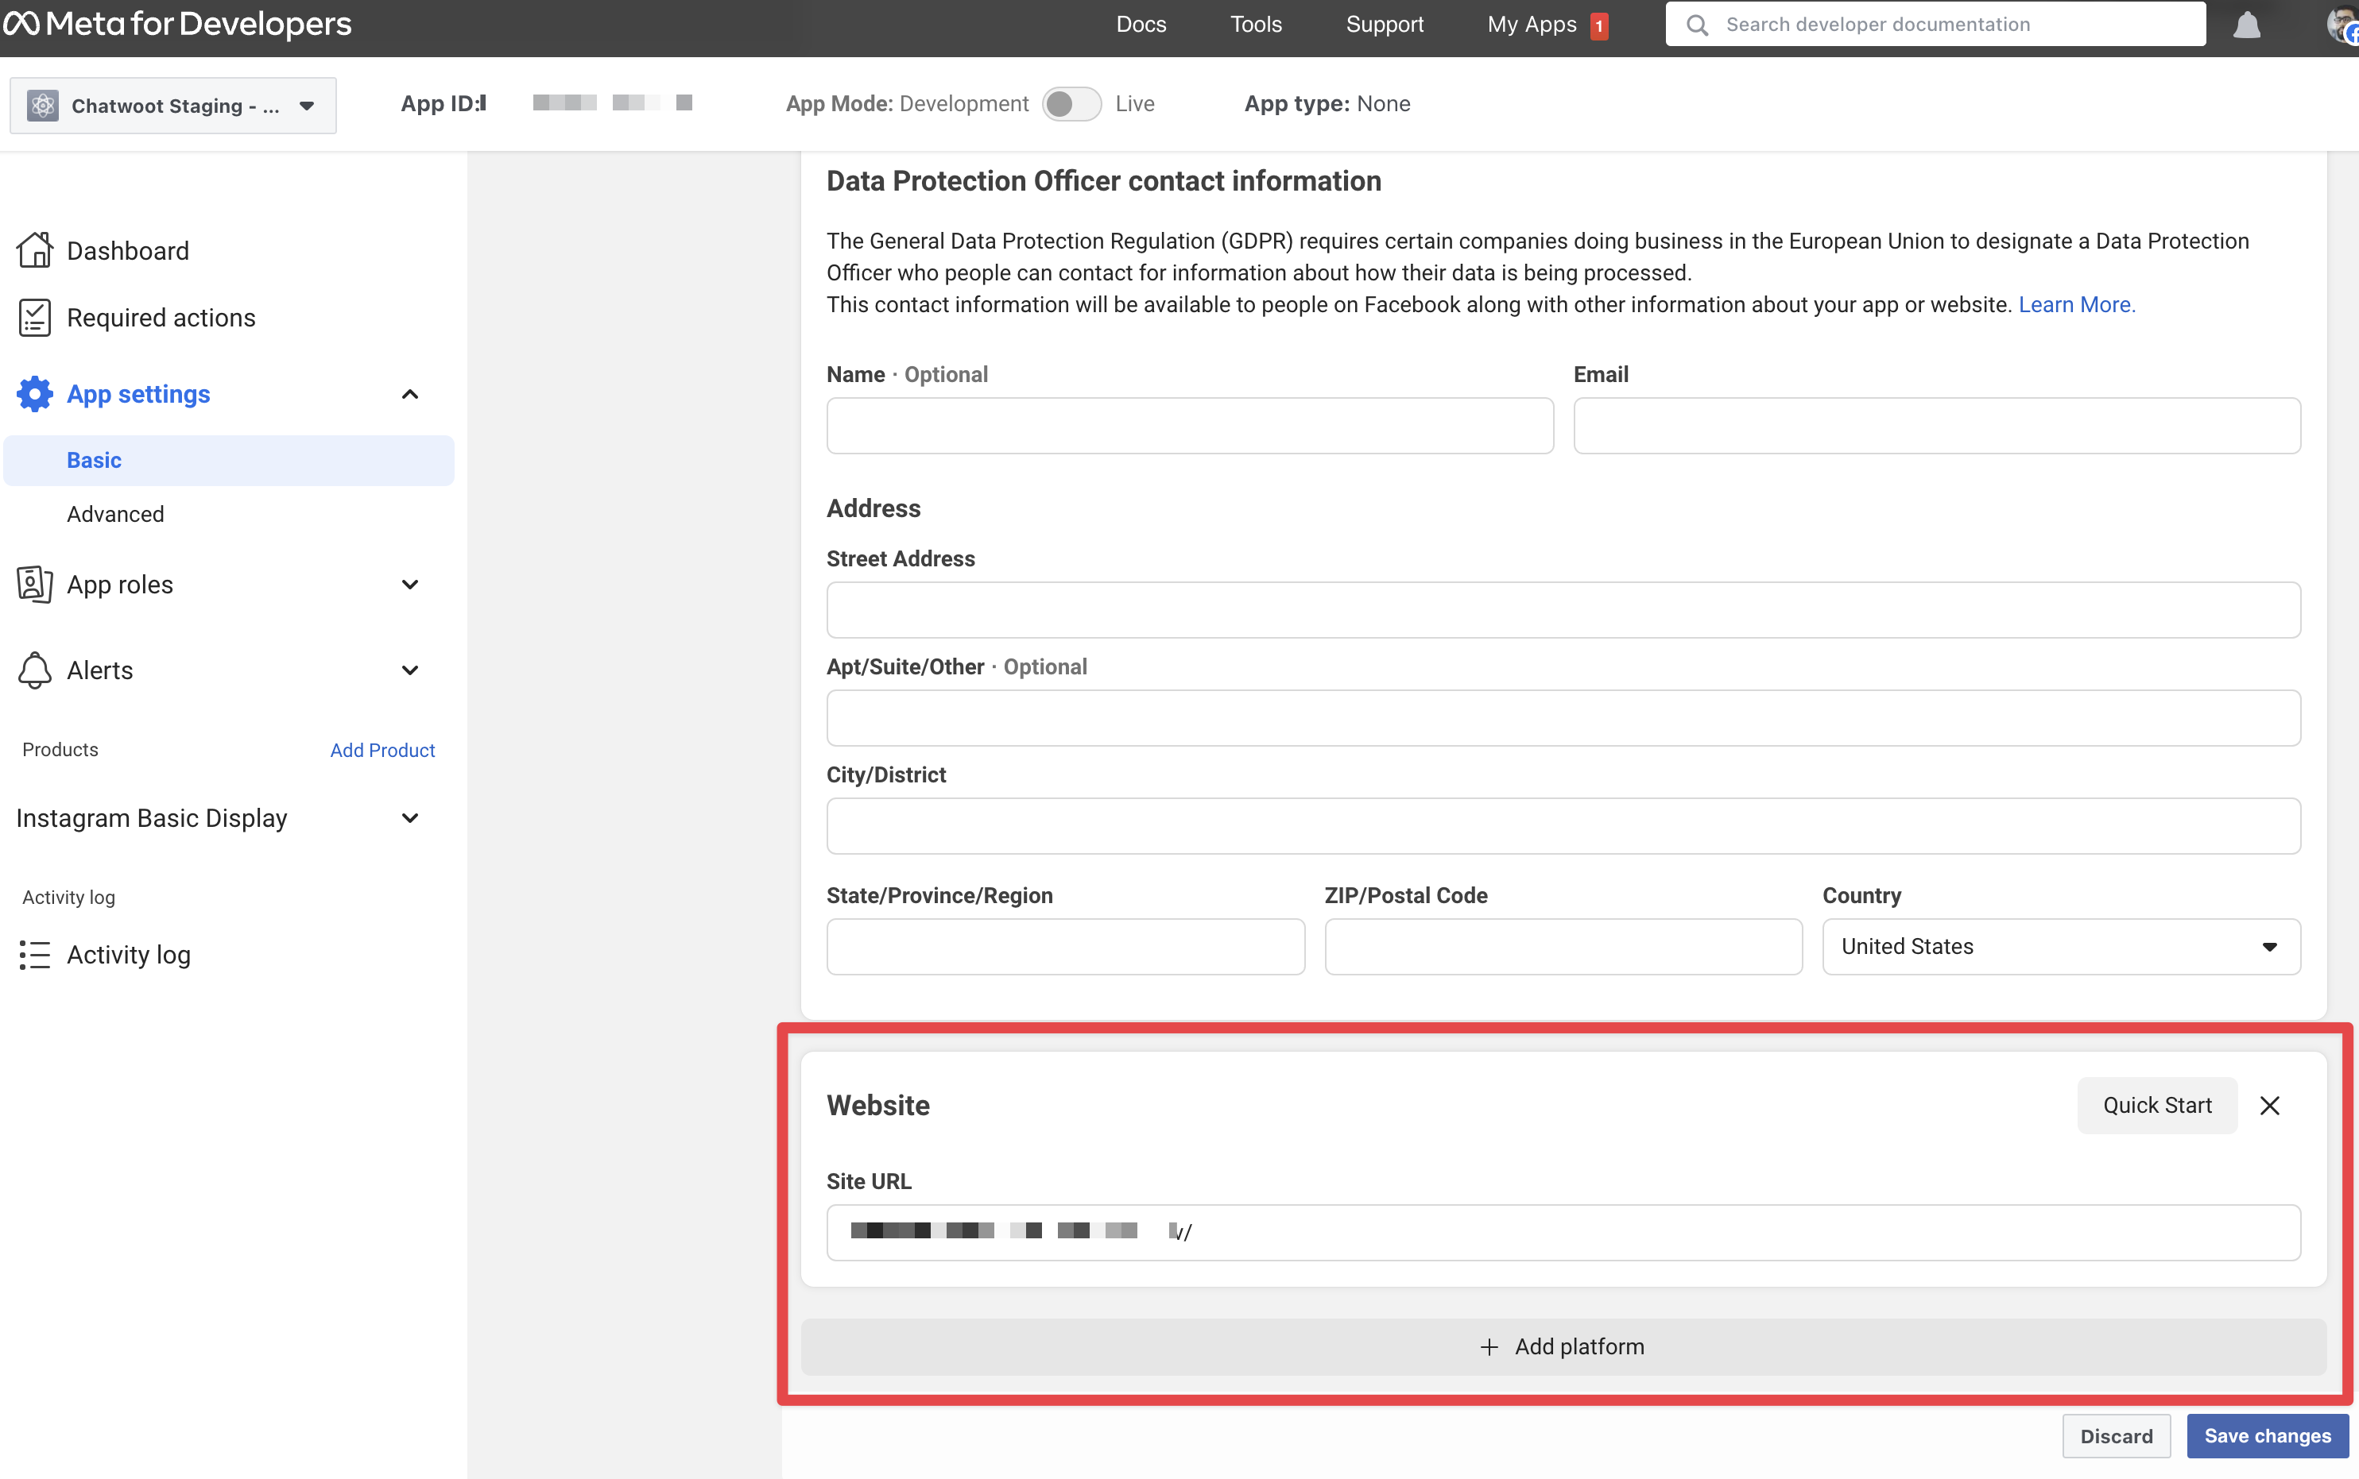Select Advanced under App settings
This screenshot has height=1479, width=2359.
coord(115,514)
